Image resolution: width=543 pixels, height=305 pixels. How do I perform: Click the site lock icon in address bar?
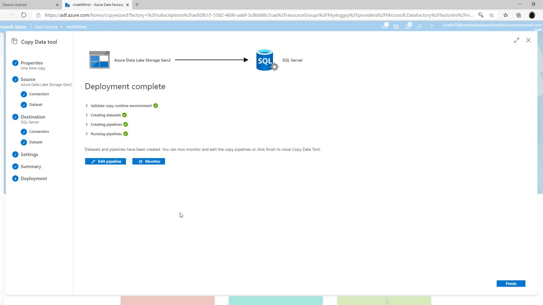[x=38, y=15]
